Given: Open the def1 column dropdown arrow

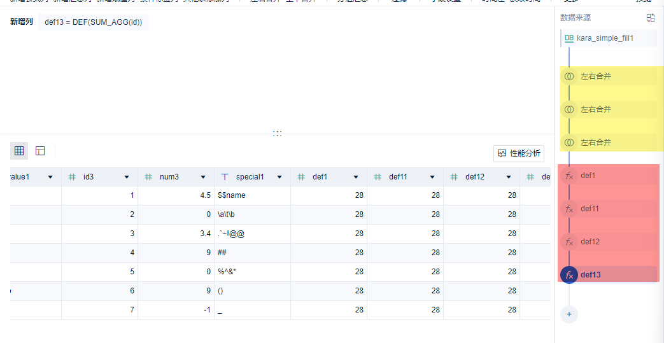Looking at the screenshot, I should pyautogui.click(x=356, y=177).
